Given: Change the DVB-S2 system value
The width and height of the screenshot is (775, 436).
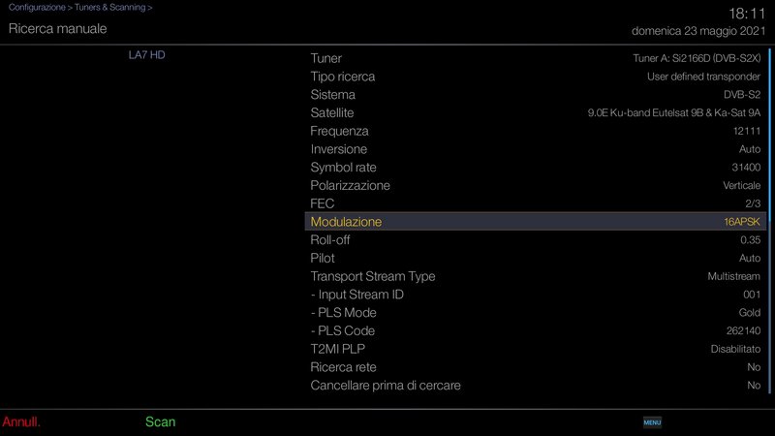Looking at the screenshot, I should 742,94.
